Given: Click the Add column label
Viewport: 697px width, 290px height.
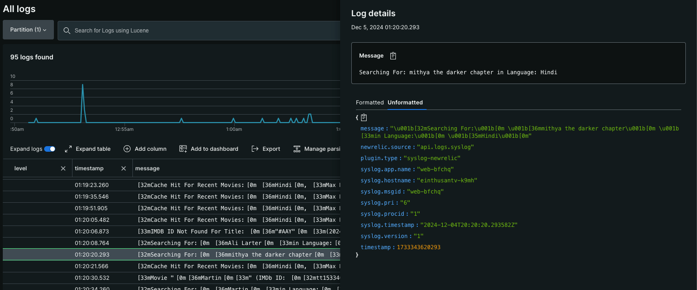Looking at the screenshot, I should [151, 149].
